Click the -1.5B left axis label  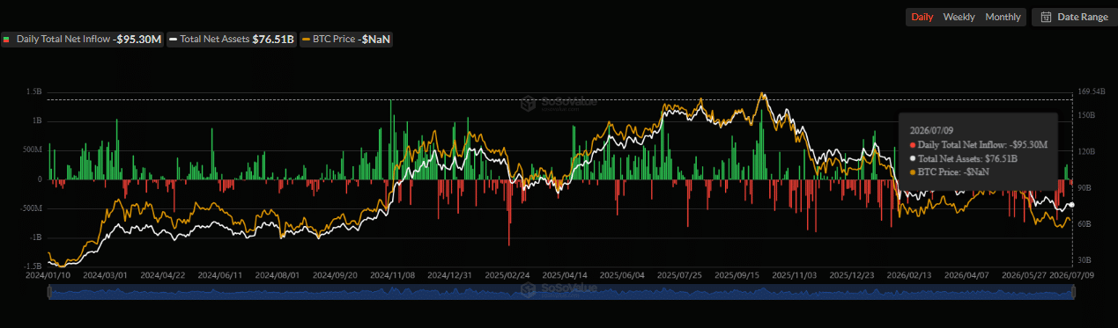(33, 266)
